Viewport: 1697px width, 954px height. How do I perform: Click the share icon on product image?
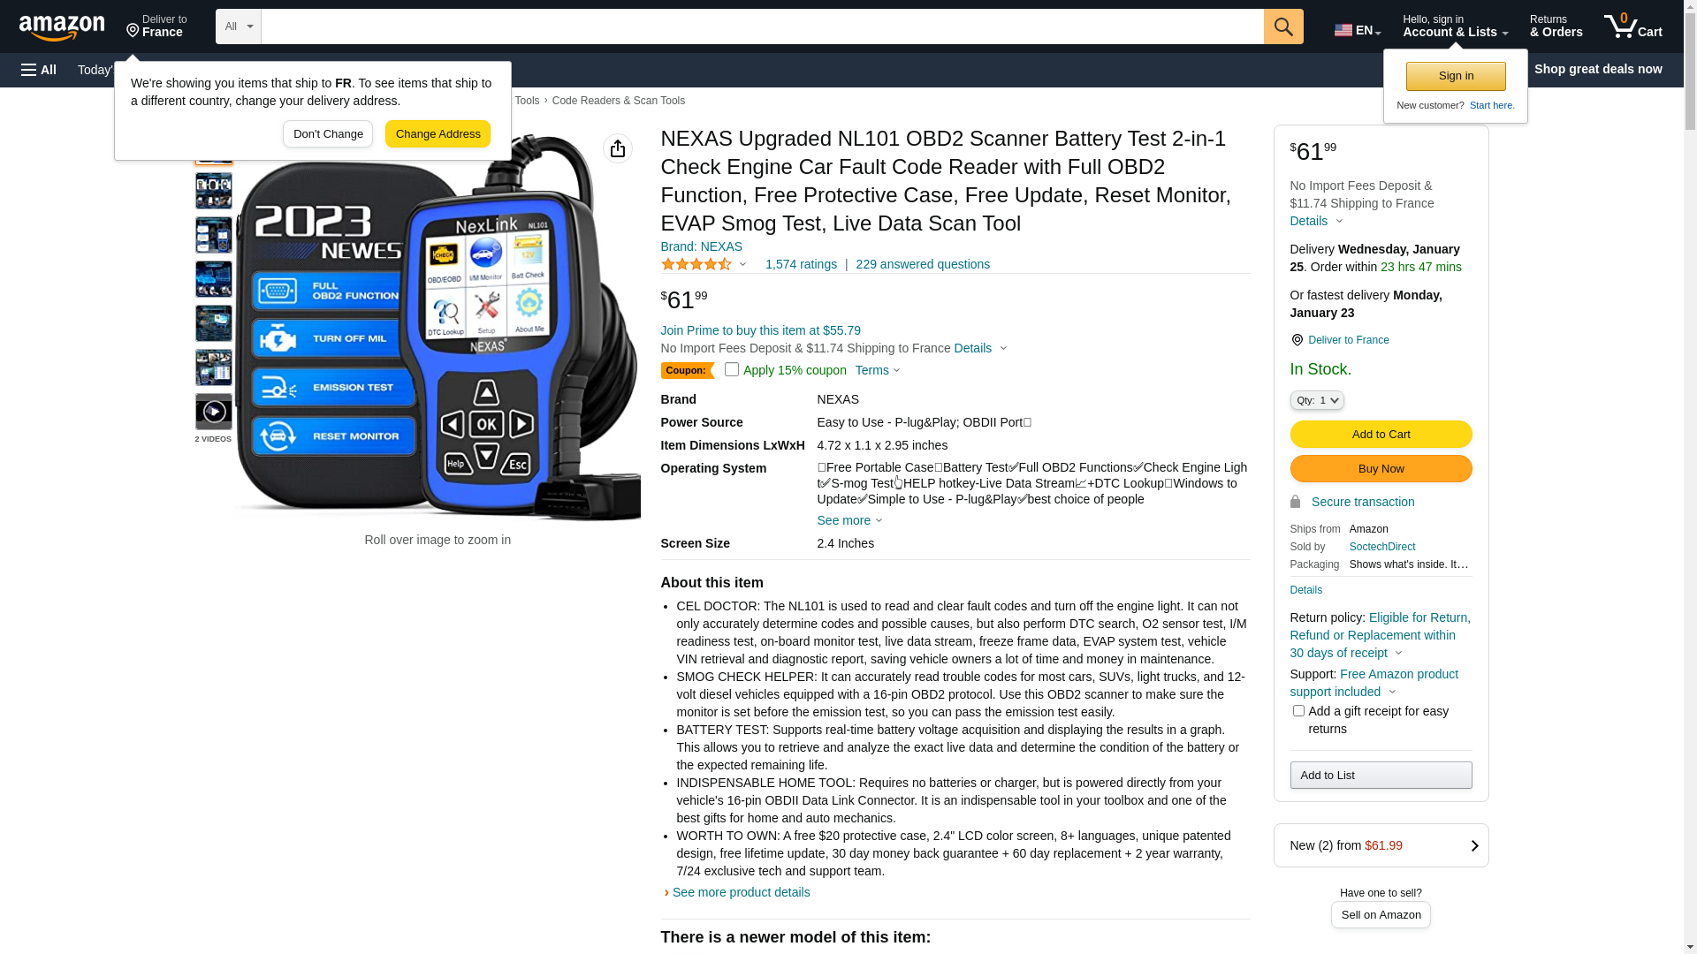[x=618, y=148]
